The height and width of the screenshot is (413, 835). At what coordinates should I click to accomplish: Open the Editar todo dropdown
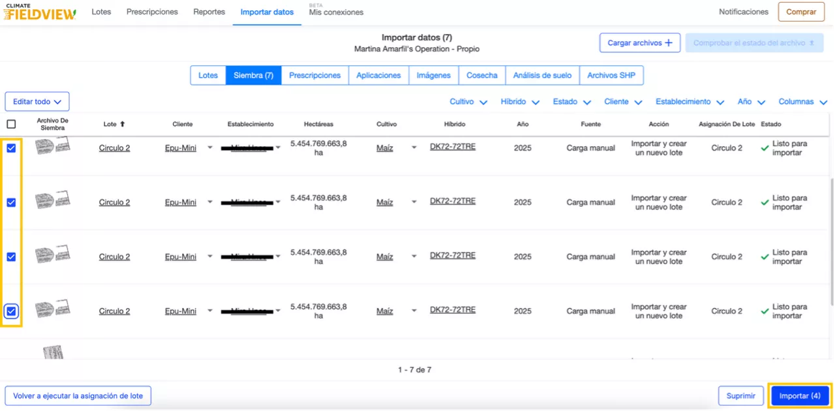(x=37, y=102)
